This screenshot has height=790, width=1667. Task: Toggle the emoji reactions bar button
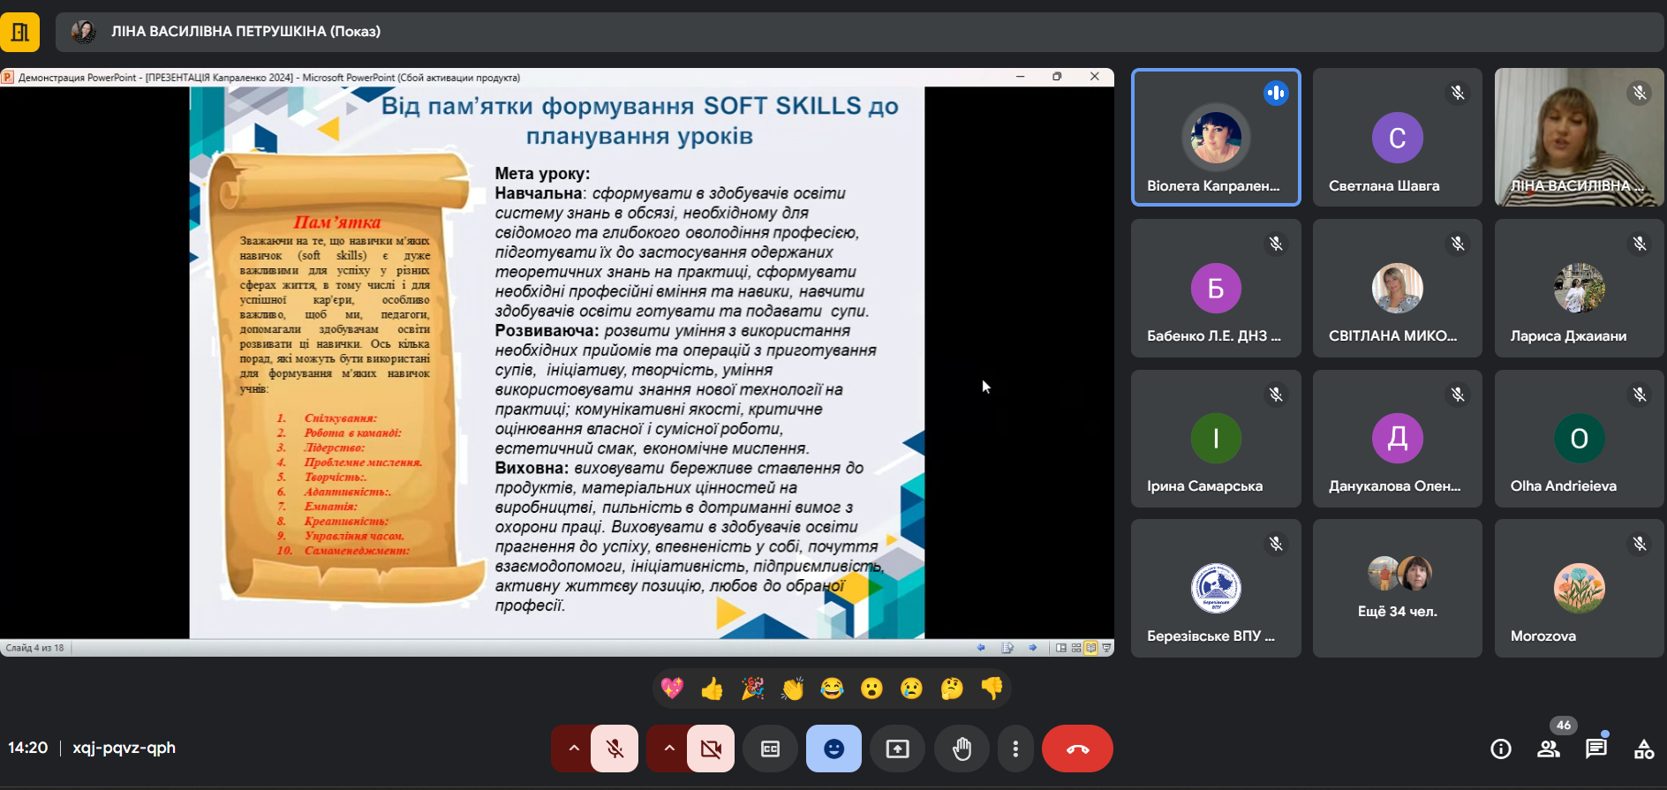(x=833, y=749)
